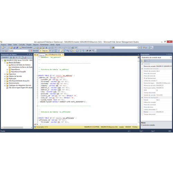The height and width of the screenshot is (173, 173).
Task: Click the Toolbox wrench icon in top toolbar
Action: tap(146, 47)
